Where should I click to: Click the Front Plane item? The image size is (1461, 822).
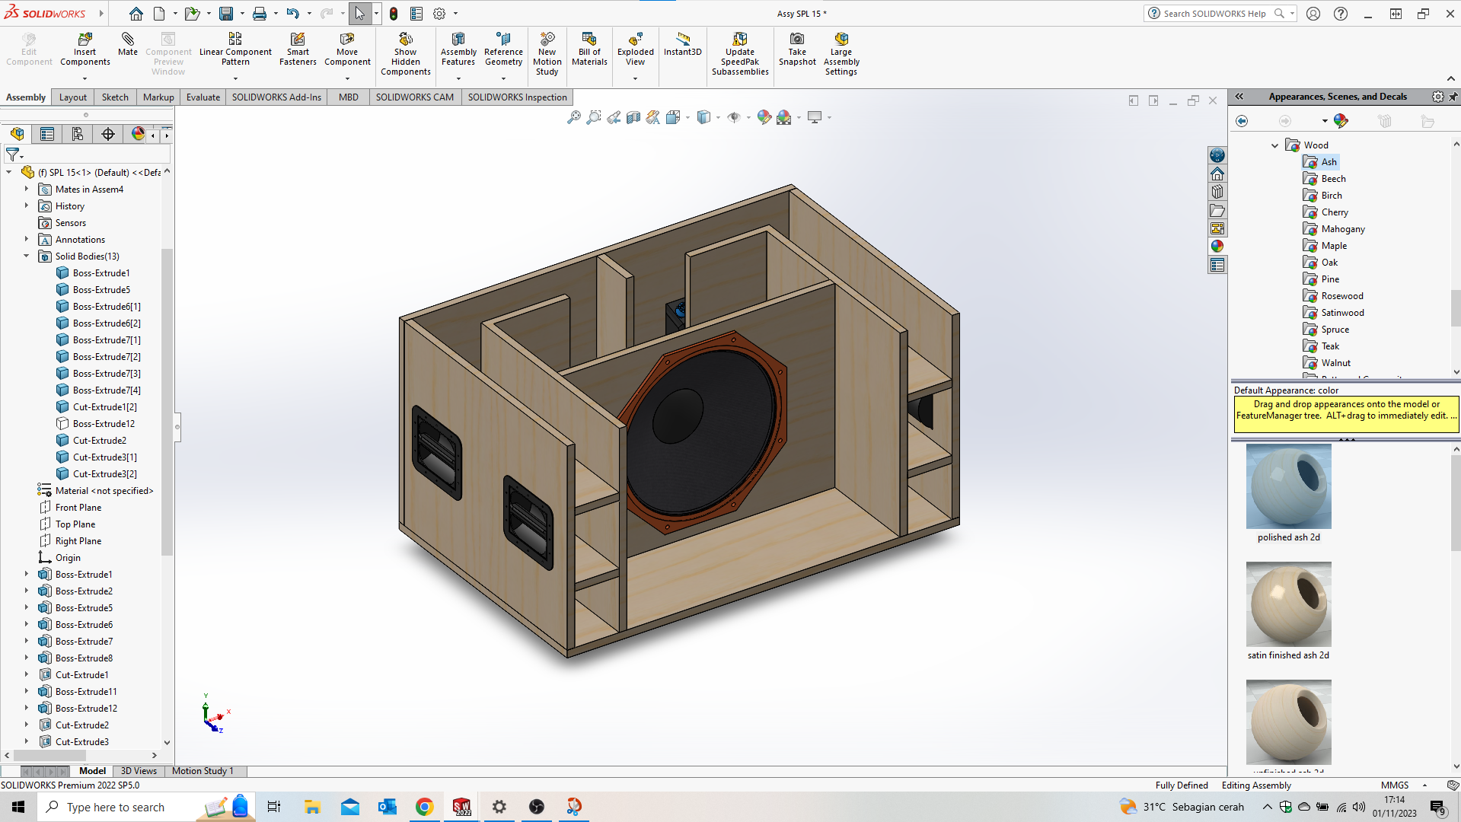pyautogui.click(x=78, y=508)
